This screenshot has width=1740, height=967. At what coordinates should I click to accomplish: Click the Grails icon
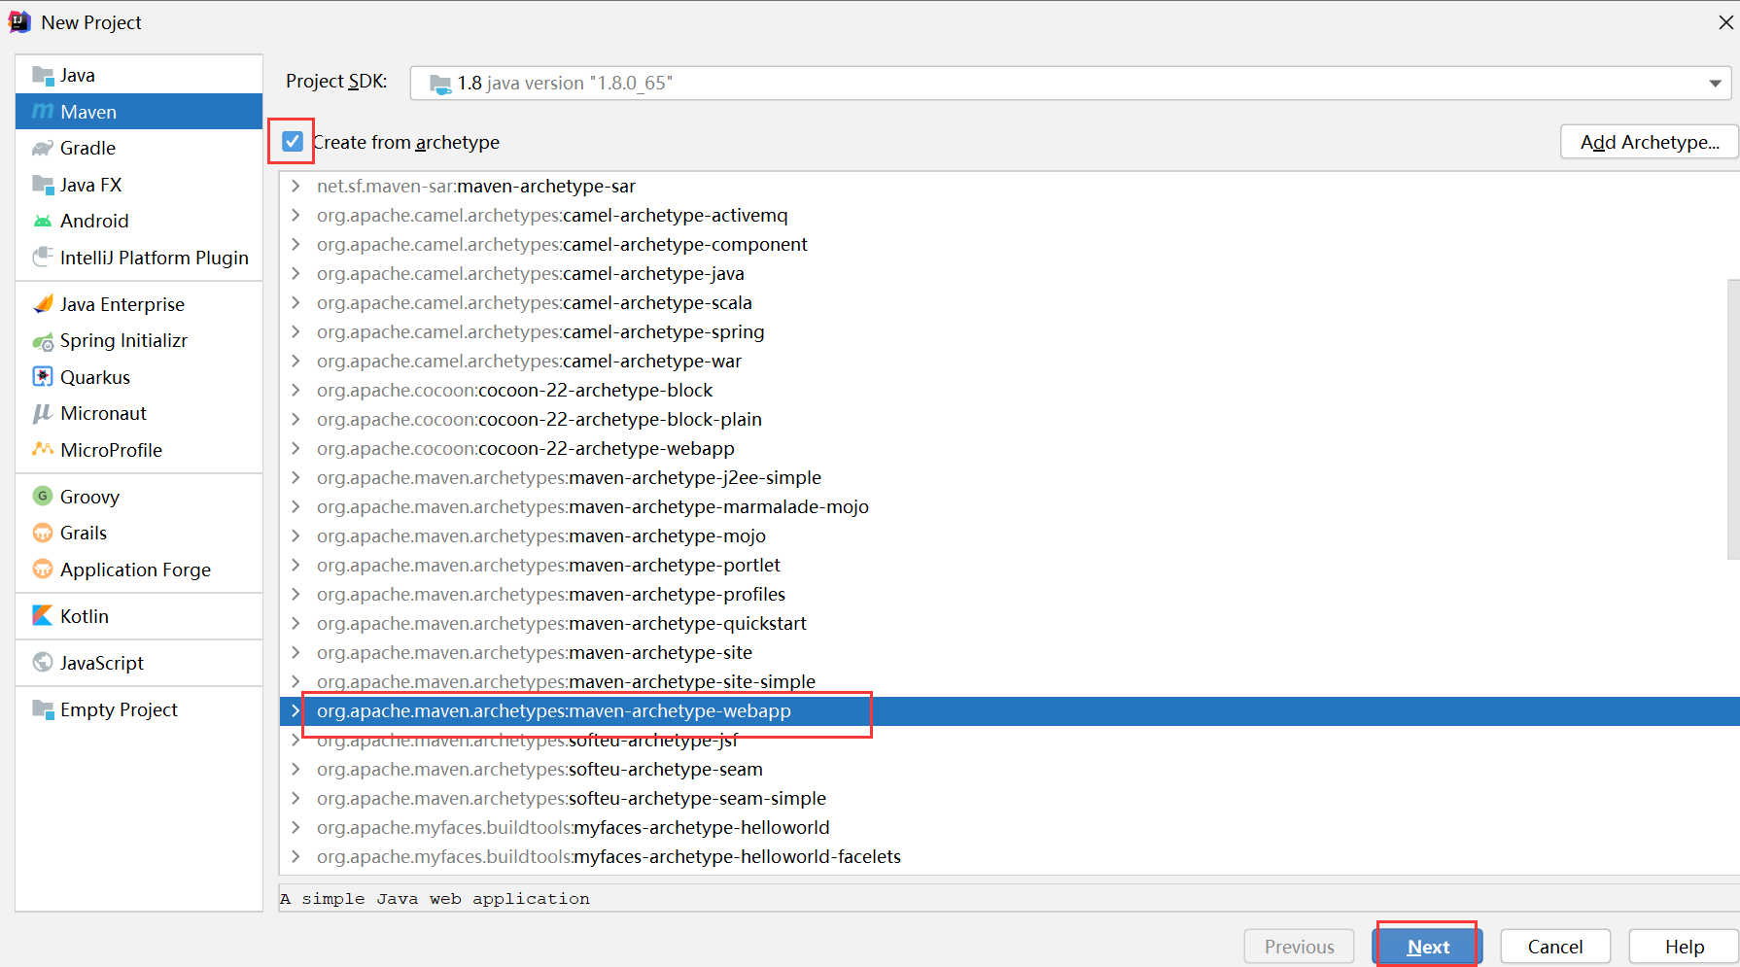tap(43, 533)
